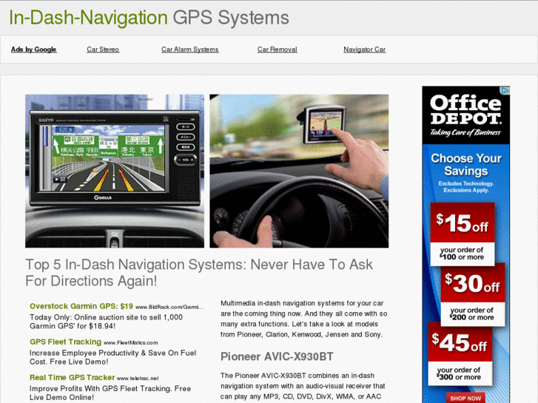The height and width of the screenshot is (403, 538).
Task: Select the $30 off coupon in ad
Action: [x=473, y=294]
